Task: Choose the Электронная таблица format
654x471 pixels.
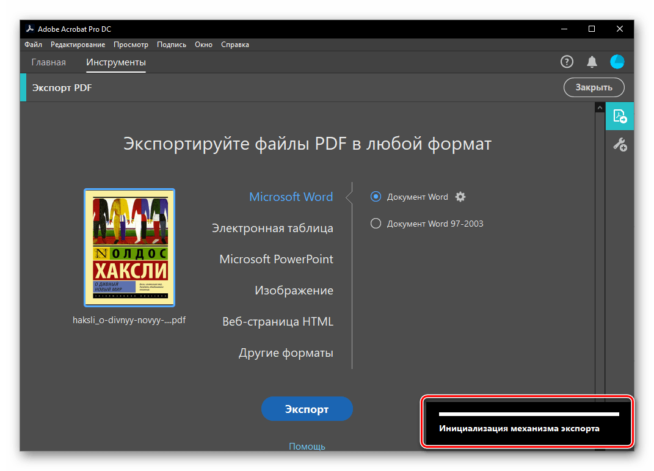Action: click(272, 228)
